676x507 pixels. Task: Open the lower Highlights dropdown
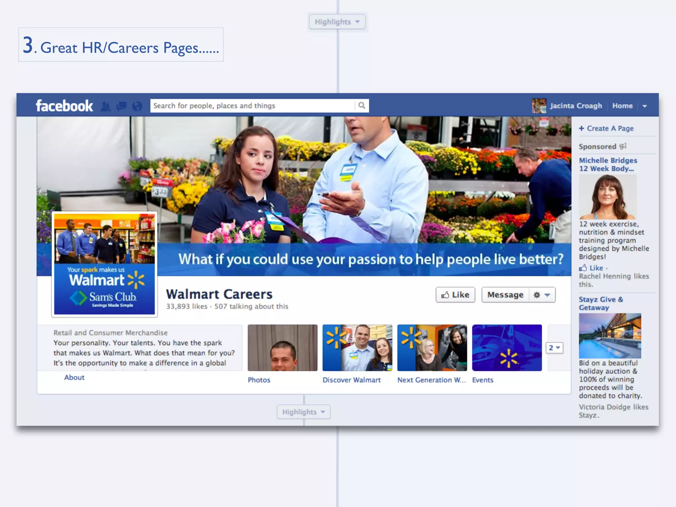tap(304, 412)
